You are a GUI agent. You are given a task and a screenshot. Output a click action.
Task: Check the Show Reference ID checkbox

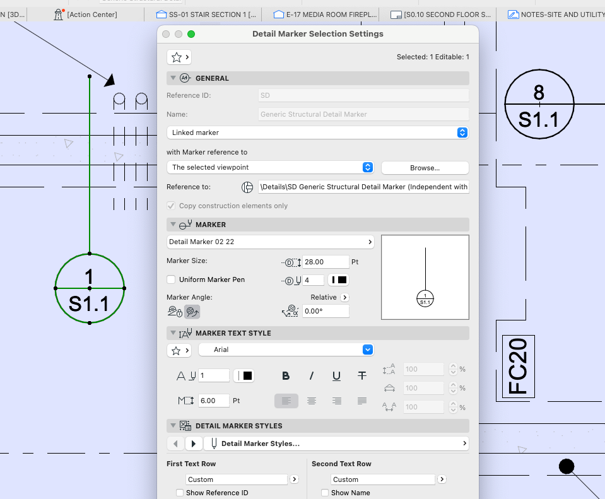click(x=180, y=493)
